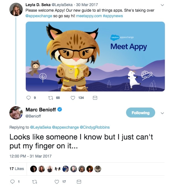Like Leyla's tweet with the heart icon
Screen dimensions: 174x187
(73, 98)
